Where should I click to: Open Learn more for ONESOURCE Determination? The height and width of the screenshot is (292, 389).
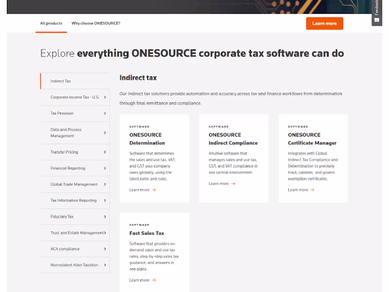(142, 190)
